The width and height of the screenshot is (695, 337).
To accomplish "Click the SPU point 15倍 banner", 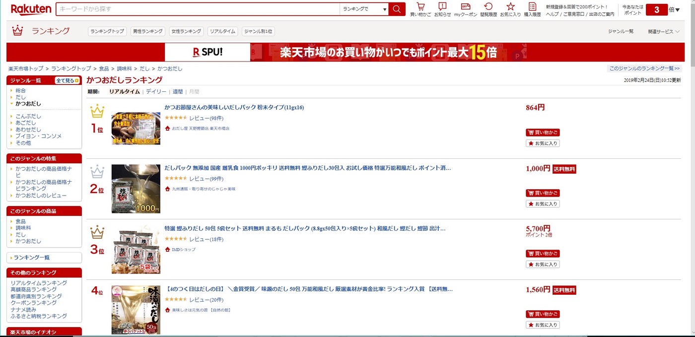I will click(x=345, y=52).
